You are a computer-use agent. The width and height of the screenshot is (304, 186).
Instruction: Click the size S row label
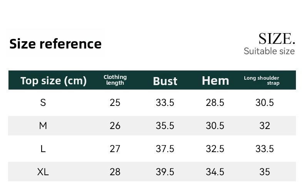[x=43, y=102]
